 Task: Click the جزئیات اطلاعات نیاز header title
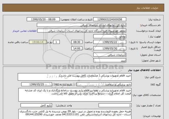tap(147, 8)
